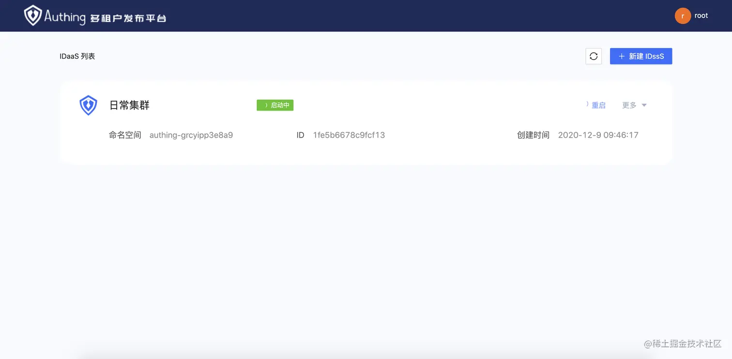732x359 pixels.
Task: Click the IDaaS 列表 heading
Action: [77, 56]
